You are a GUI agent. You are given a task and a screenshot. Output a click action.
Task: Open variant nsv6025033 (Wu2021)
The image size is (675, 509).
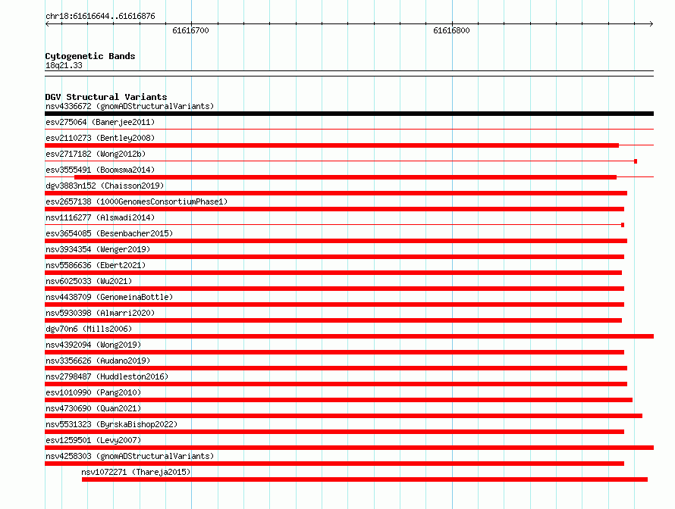tap(89, 281)
